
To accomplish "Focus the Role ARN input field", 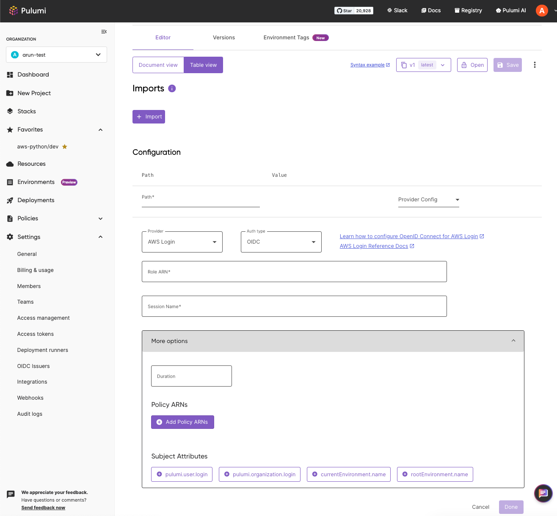I will (294, 272).
